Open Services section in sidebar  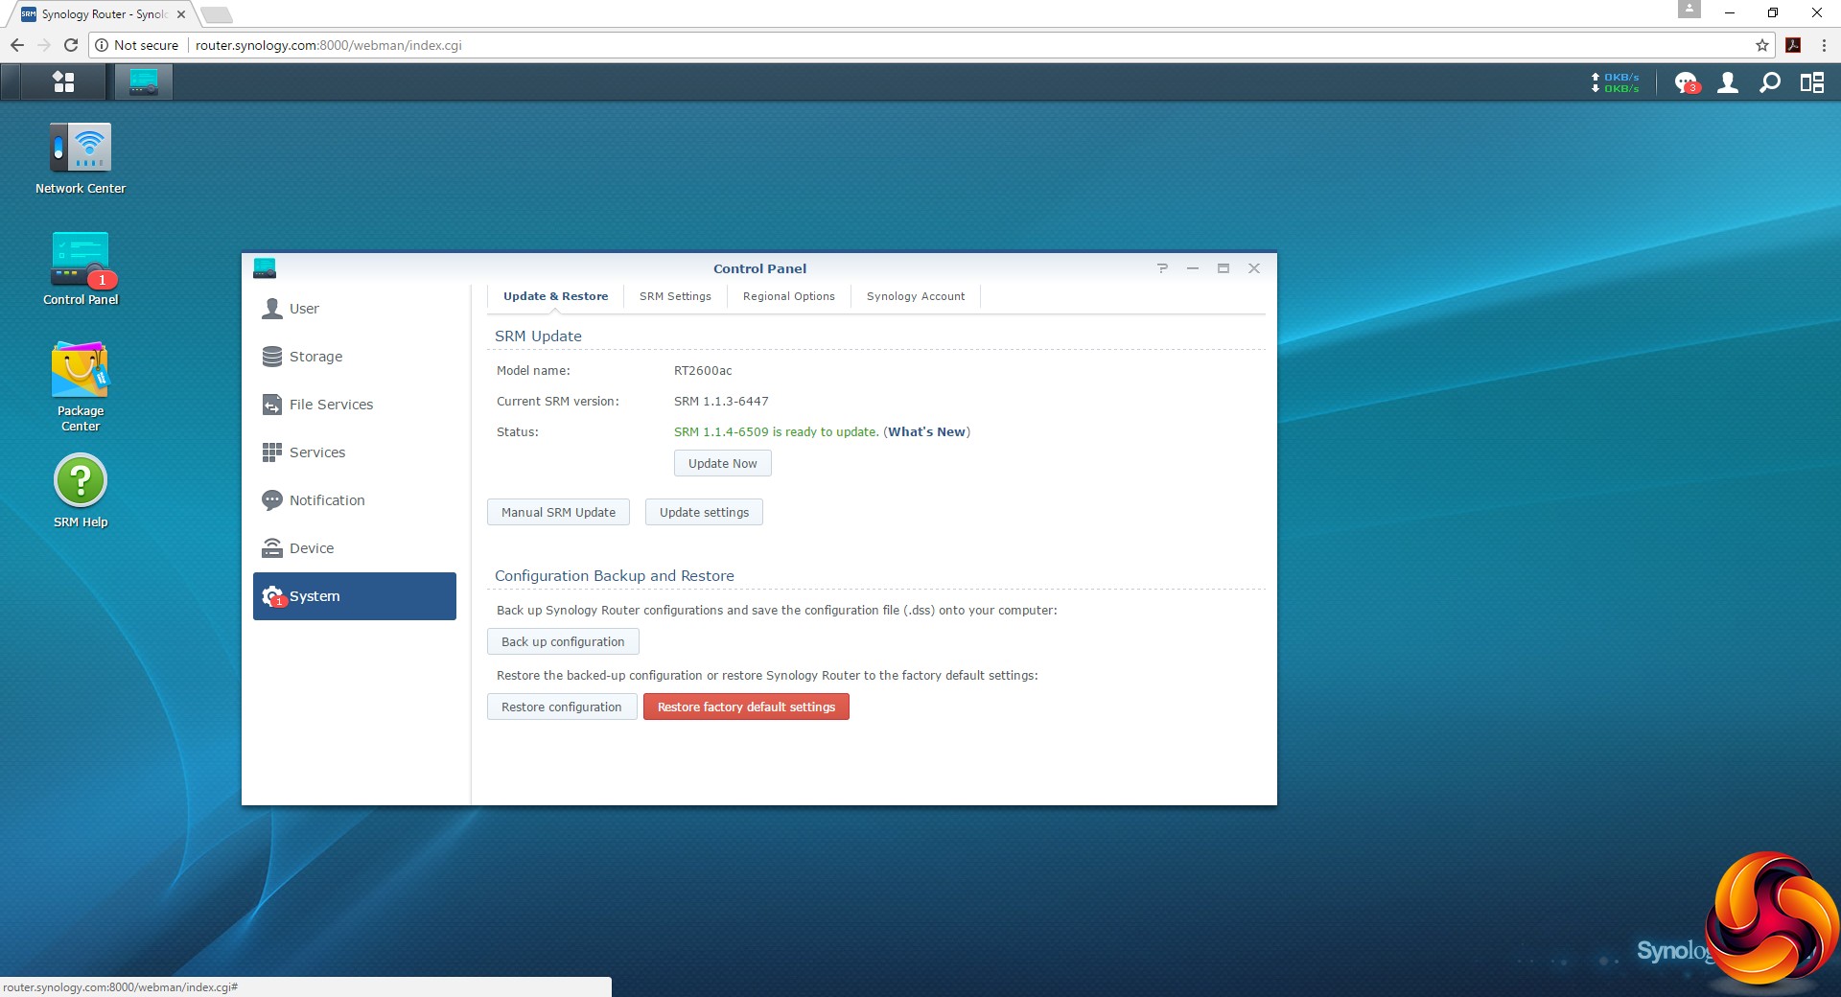click(355, 452)
